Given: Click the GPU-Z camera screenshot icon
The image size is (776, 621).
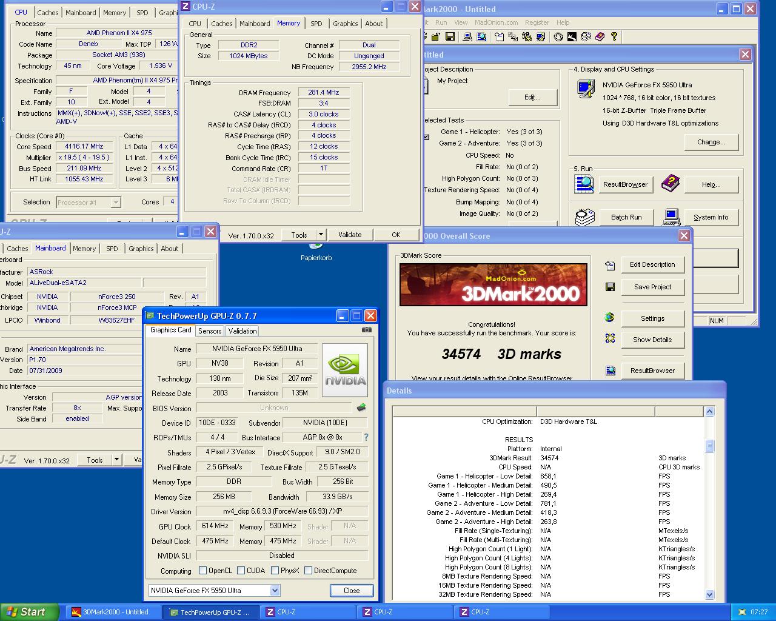Looking at the screenshot, I should pyautogui.click(x=366, y=330).
